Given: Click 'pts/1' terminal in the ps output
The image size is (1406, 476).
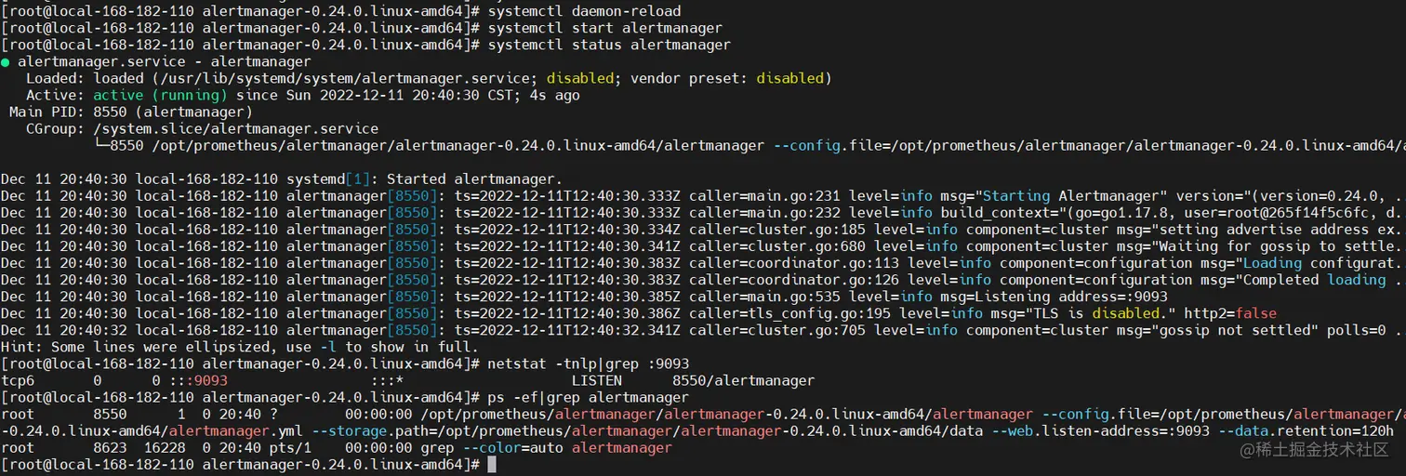Looking at the screenshot, I should (290, 446).
